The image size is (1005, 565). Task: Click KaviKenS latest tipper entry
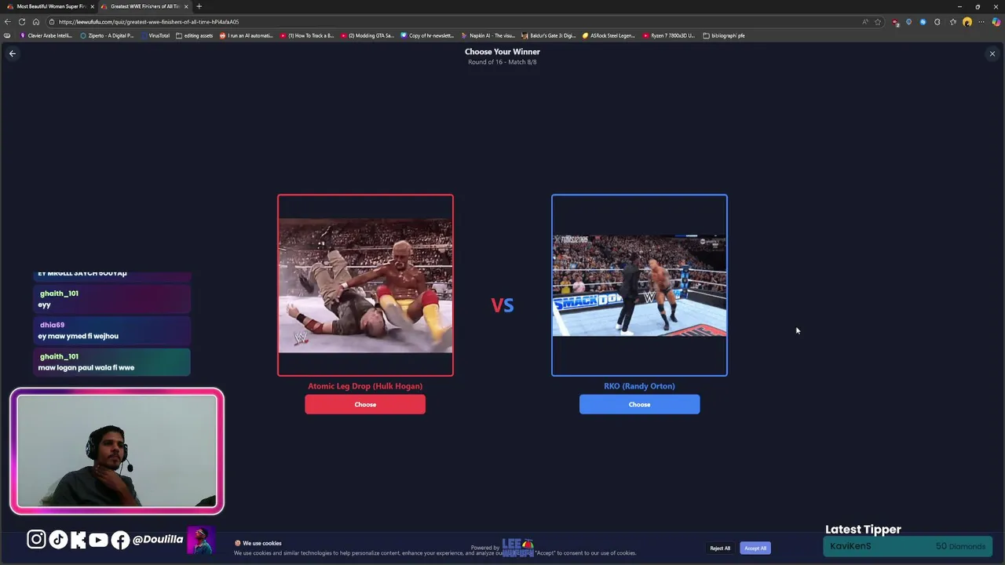click(x=908, y=546)
